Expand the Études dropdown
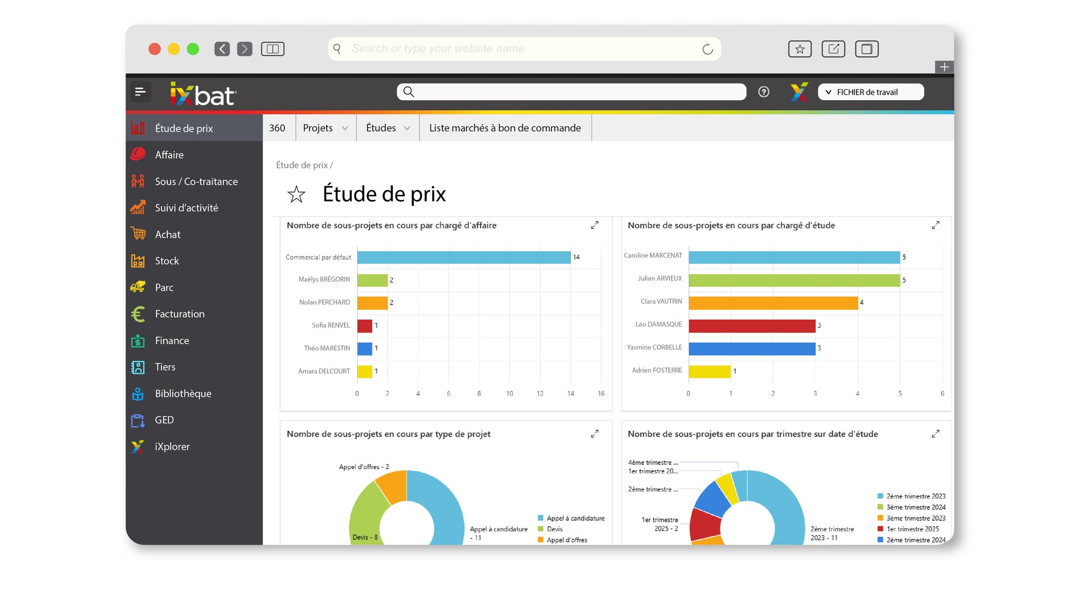This screenshot has height=595, width=1076. pos(387,128)
